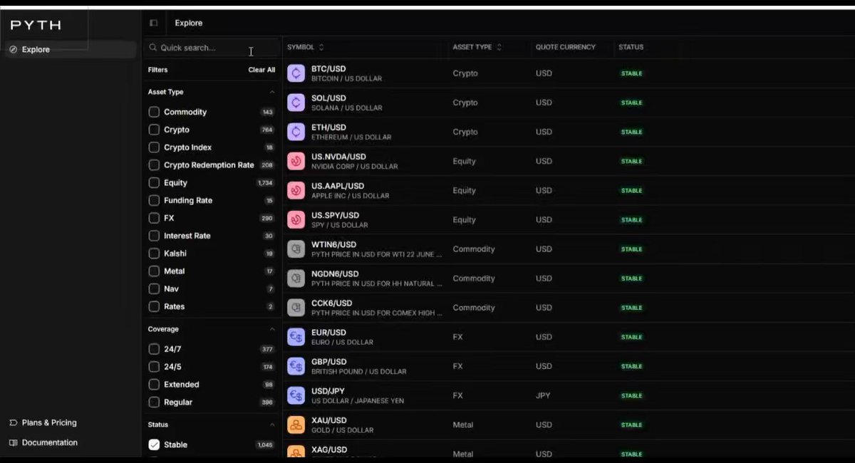Viewport: 855px width, 463px height.
Task: Click the FX asset type in the GBP/USD row
Action: (457, 366)
